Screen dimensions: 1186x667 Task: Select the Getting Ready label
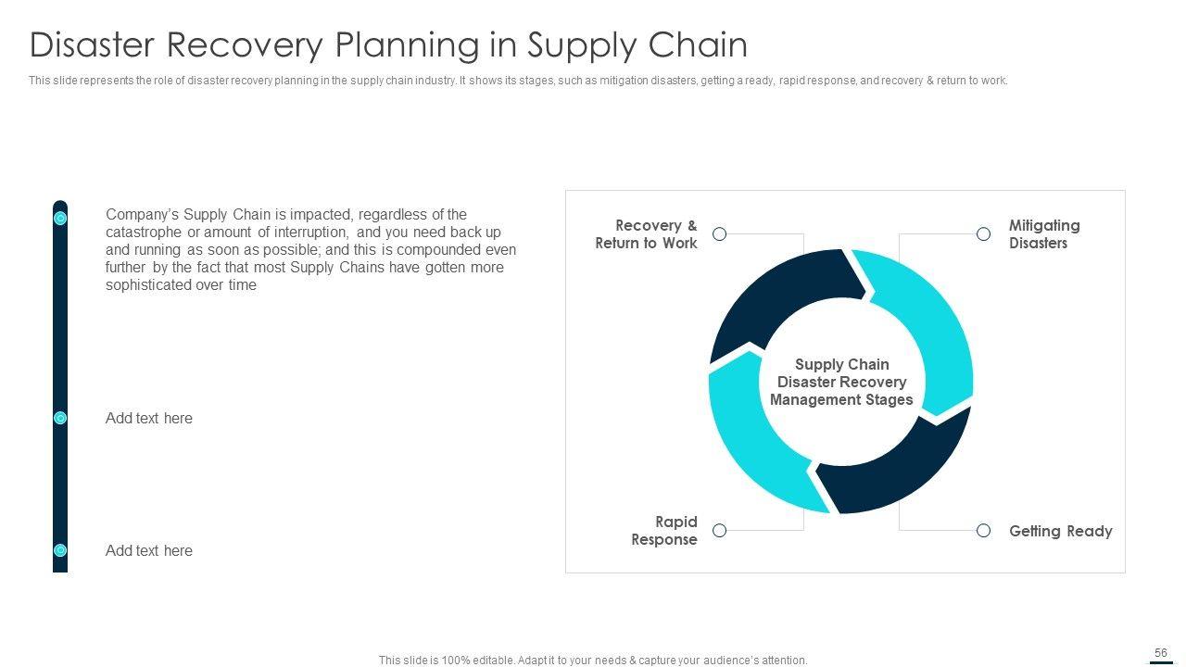[x=1060, y=531]
